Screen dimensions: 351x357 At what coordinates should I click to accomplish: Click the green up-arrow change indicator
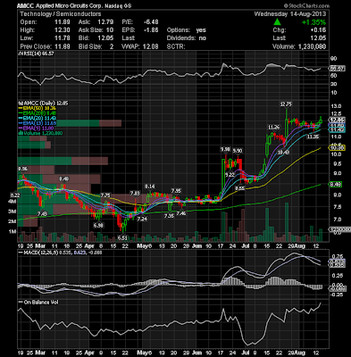click(277, 22)
